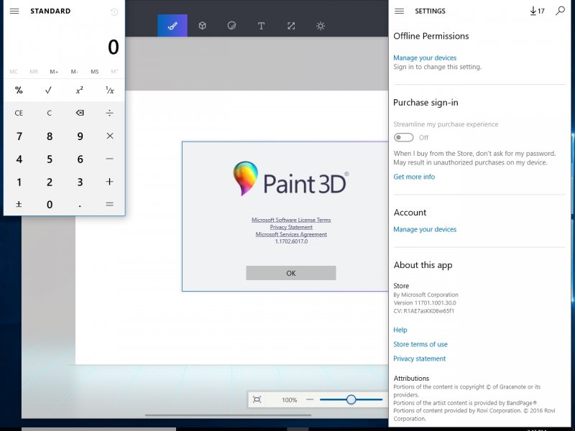Open Canvas tab in Paint 3D
This screenshot has width=575, height=431.
(291, 26)
